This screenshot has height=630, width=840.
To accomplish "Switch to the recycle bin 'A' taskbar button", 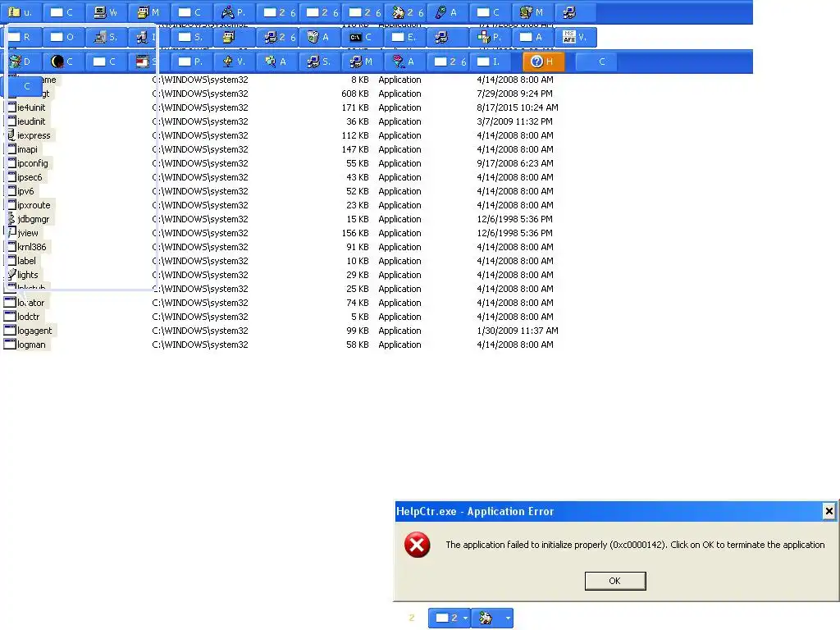I will (318, 37).
